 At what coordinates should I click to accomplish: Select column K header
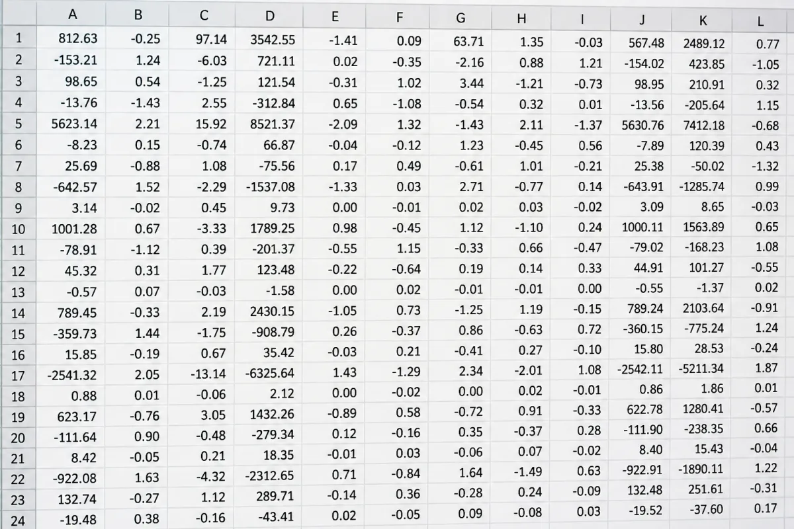[703, 21]
